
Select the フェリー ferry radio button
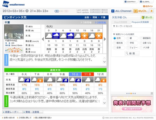coord(128,48)
